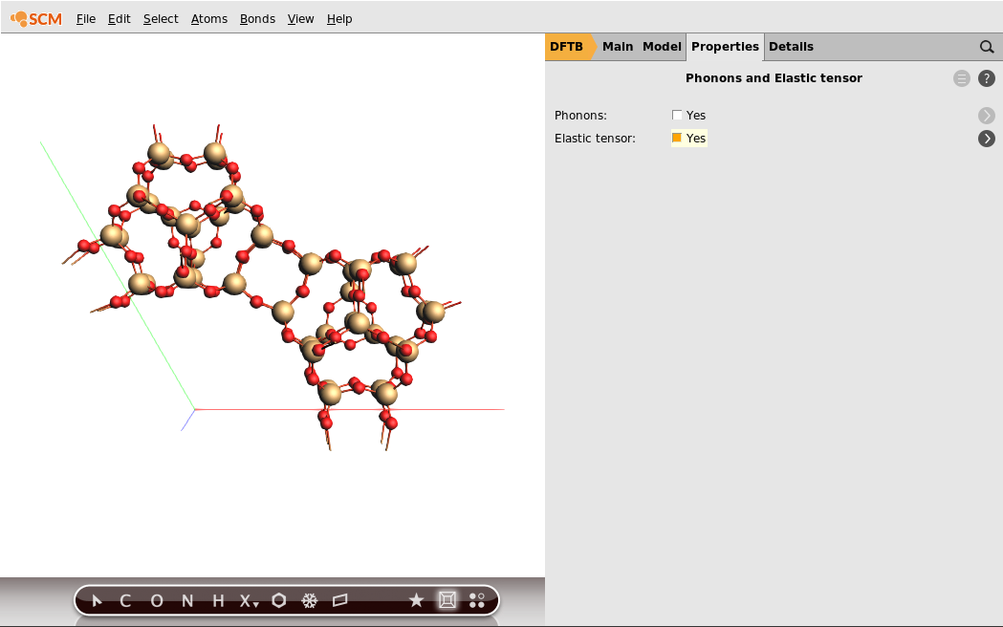The height and width of the screenshot is (627, 1003).
Task: Activate the nitrogen (N) atom tool
Action: [186, 600]
